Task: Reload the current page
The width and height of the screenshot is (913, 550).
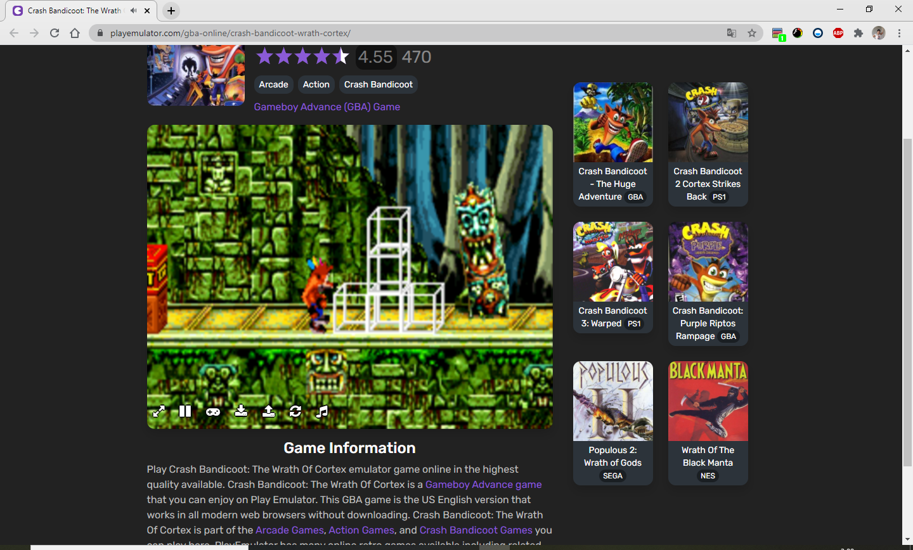Action: click(x=55, y=33)
